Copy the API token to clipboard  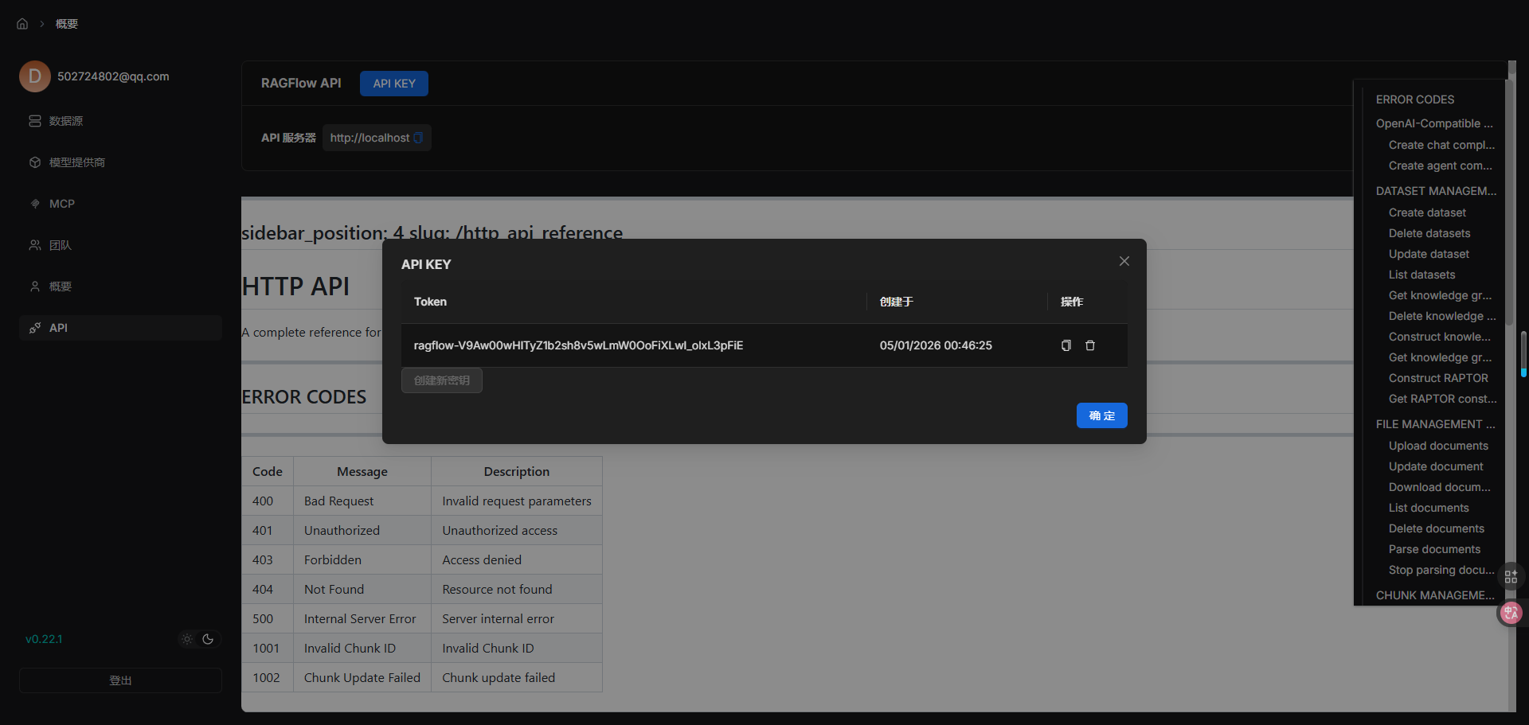point(1066,345)
